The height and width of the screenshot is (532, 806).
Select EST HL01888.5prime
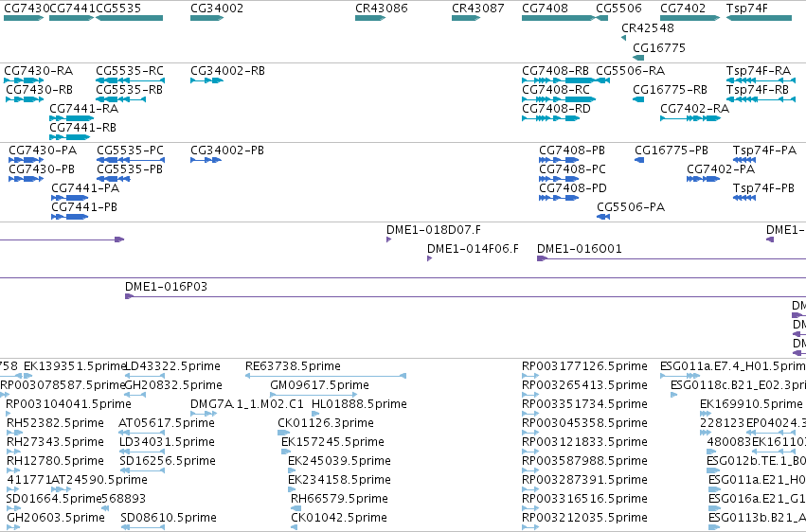click(359, 404)
